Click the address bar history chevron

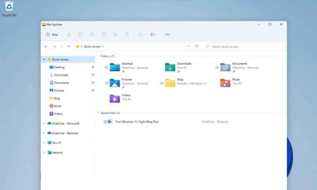click(x=189, y=46)
